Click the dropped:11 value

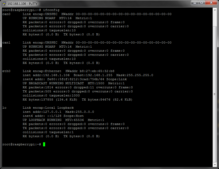[x=84, y=88]
